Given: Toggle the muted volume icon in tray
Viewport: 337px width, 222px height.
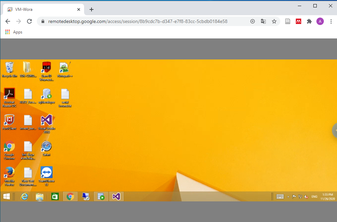Looking at the screenshot, I should tap(306, 197).
